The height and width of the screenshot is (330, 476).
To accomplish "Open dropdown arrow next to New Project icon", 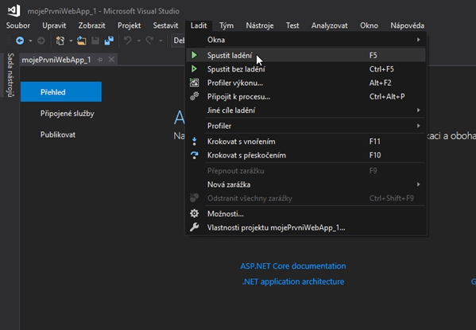I will click(x=71, y=41).
